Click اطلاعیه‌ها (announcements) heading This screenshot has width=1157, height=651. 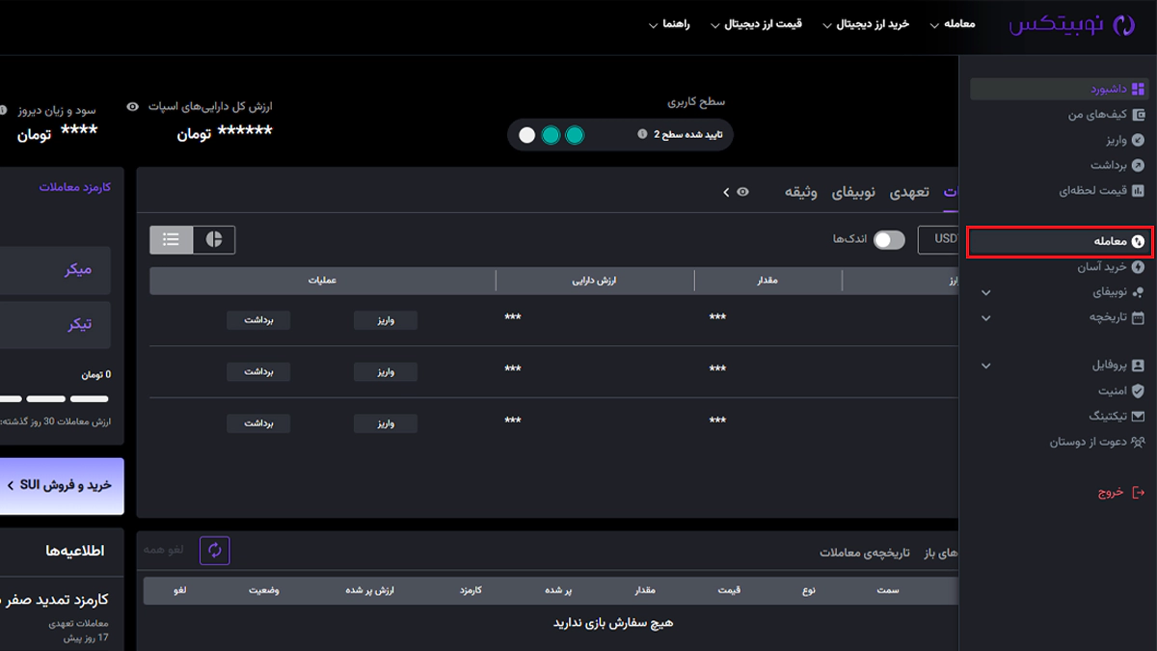pyautogui.click(x=74, y=551)
